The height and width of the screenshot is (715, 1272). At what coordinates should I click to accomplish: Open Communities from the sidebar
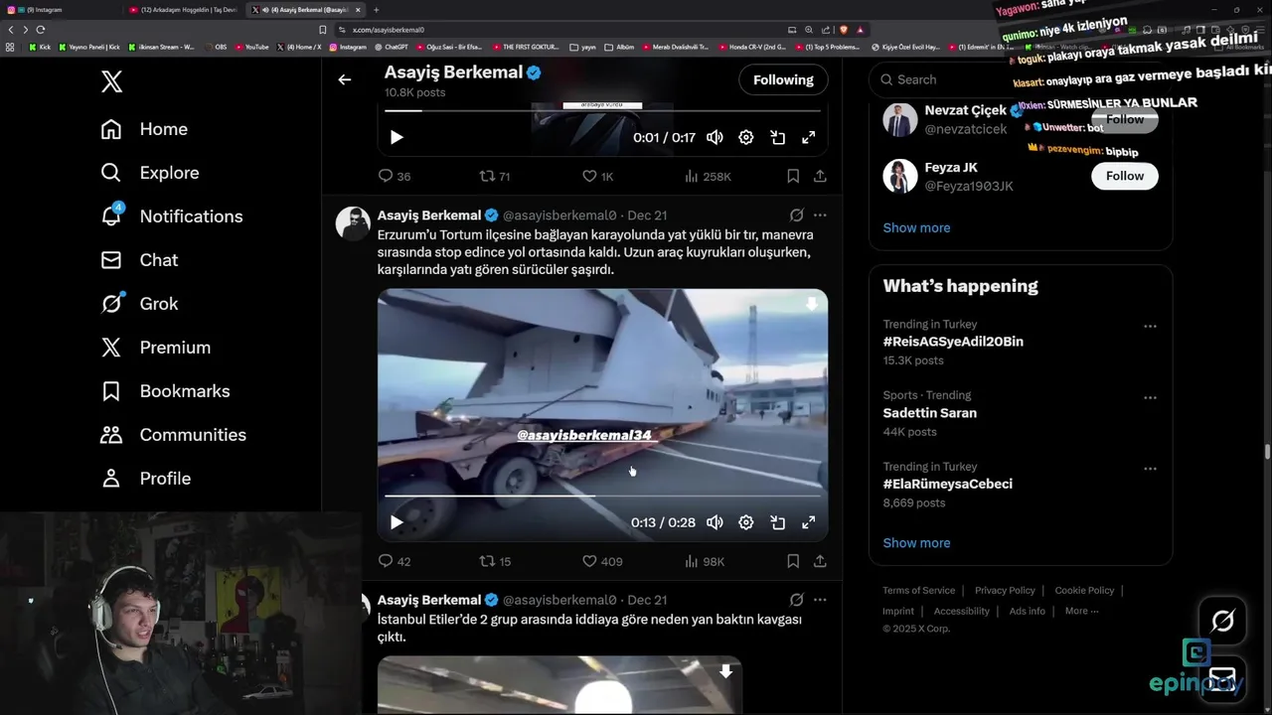tap(173, 435)
